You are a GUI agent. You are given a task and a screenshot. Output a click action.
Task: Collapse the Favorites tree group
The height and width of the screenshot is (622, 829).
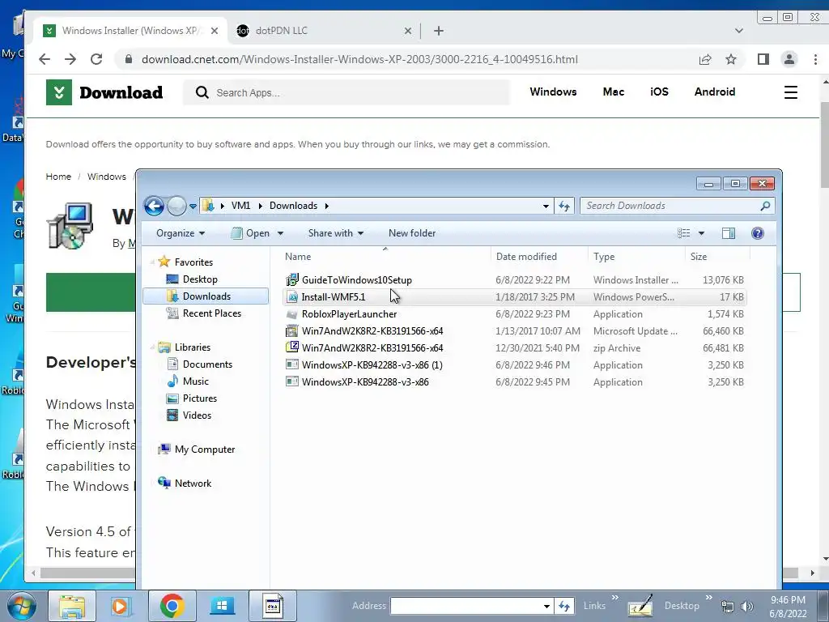pyautogui.click(x=152, y=262)
